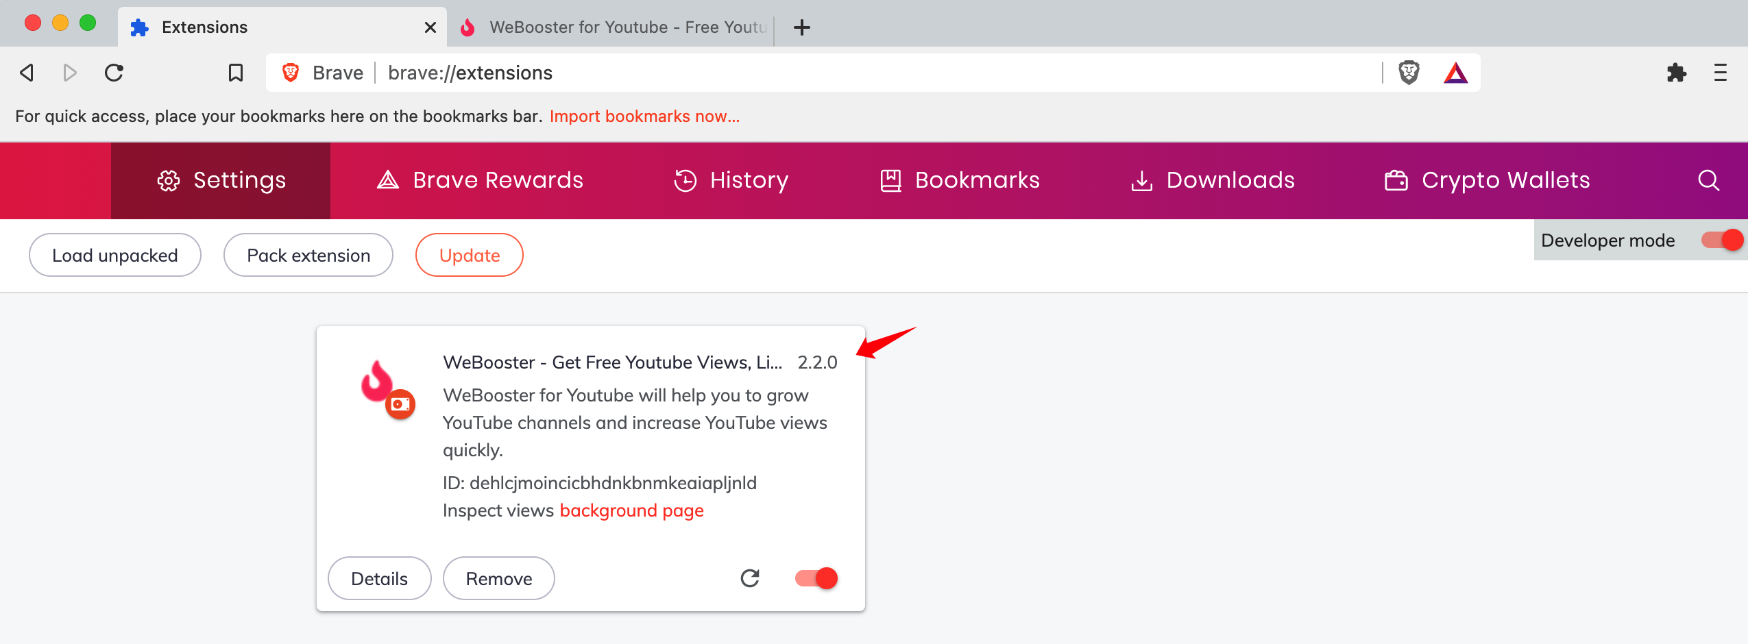
Task: Click the search magnifier in the navigation bar
Action: 1708,181
